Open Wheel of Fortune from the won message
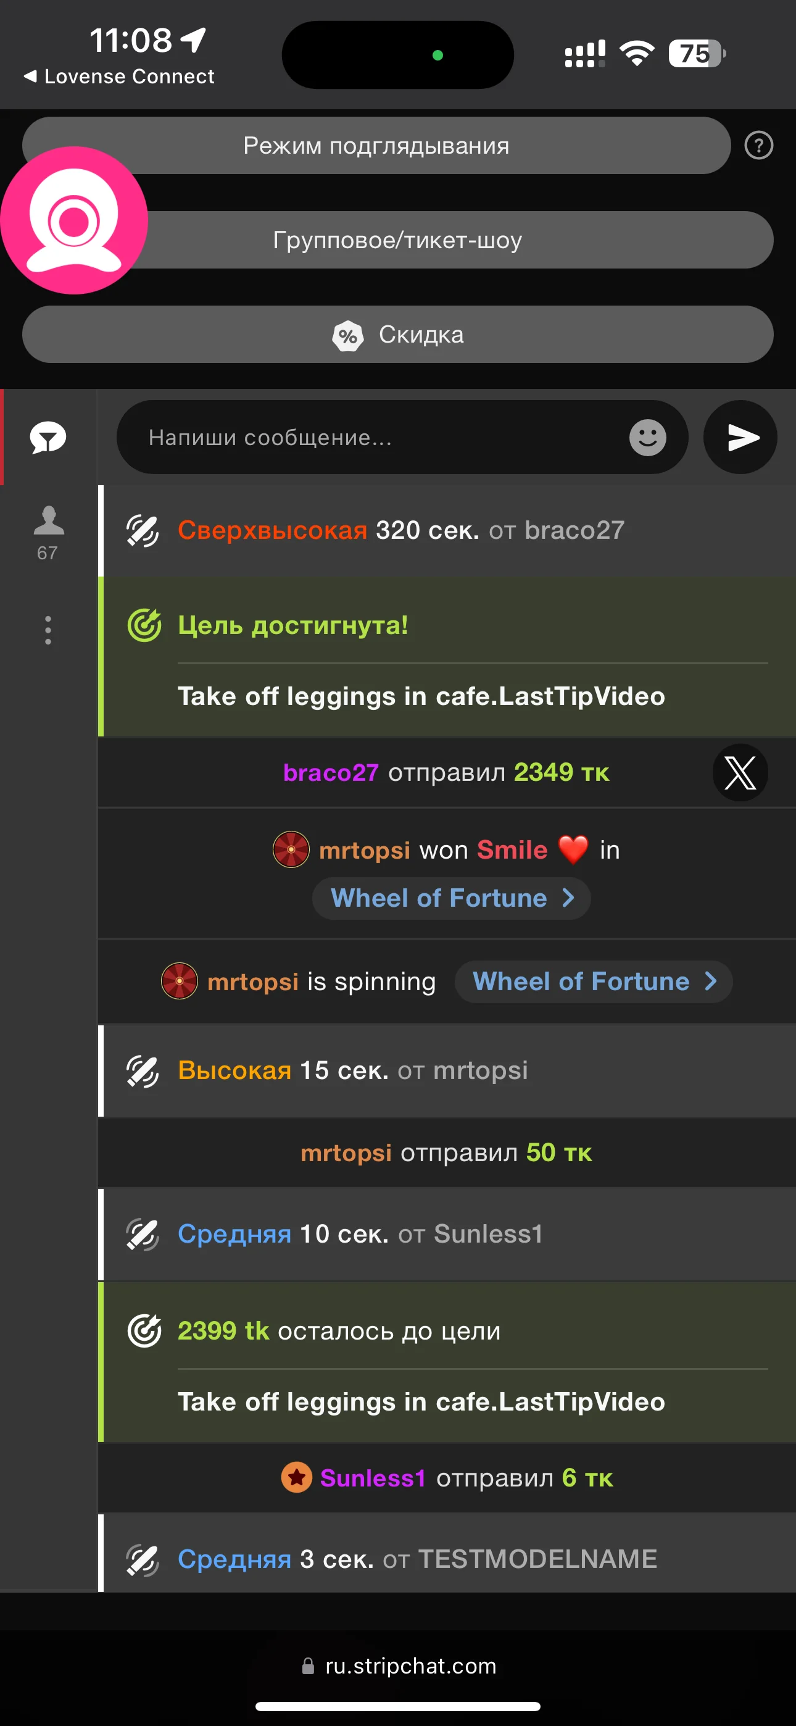 coord(451,898)
